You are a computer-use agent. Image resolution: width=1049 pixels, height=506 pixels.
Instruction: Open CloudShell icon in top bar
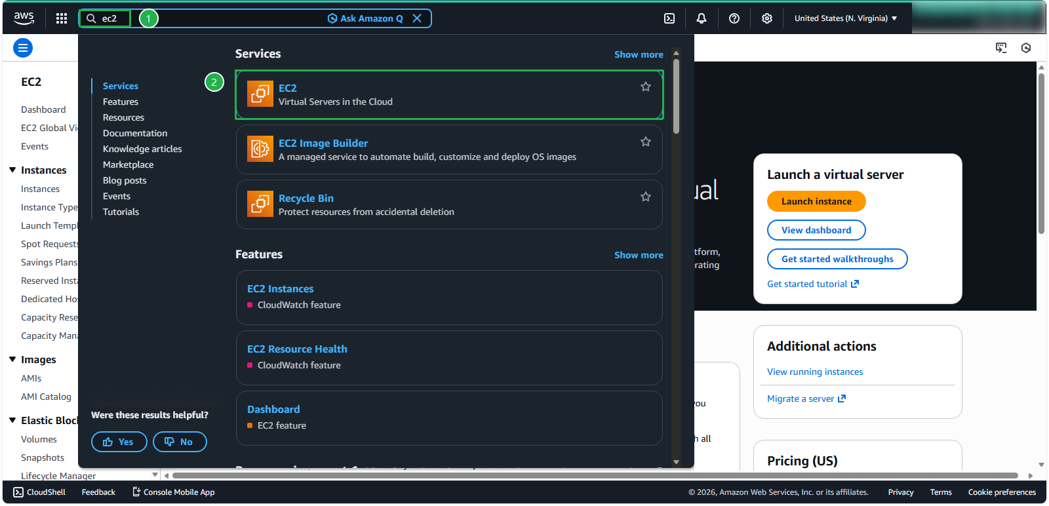point(669,18)
